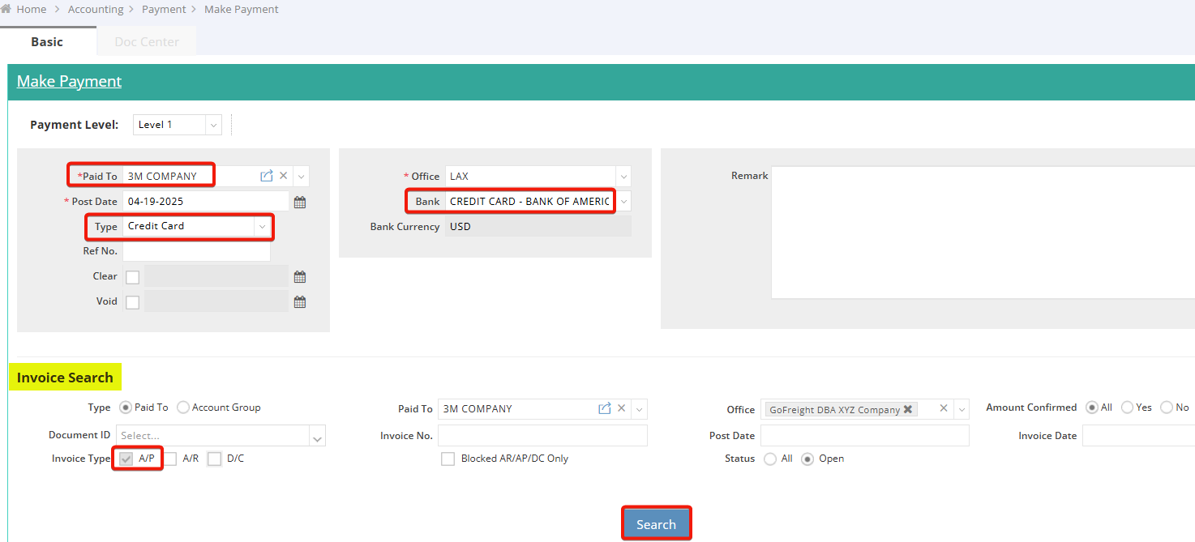Viewport: 1195px width, 542px height.
Task: Open the payment Type dropdown
Action: point(262,227)
